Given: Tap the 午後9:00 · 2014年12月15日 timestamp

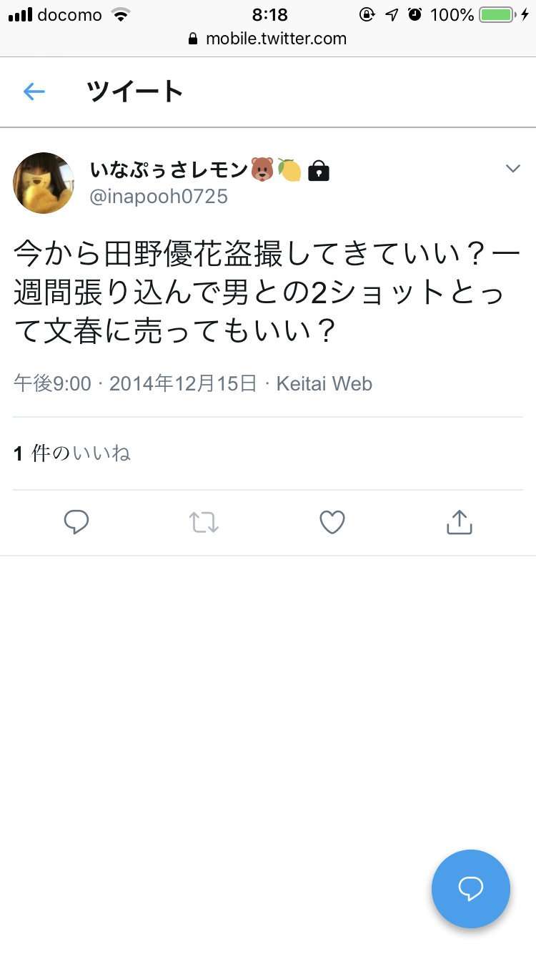Looking at the screenshot, I should [135, 383].
